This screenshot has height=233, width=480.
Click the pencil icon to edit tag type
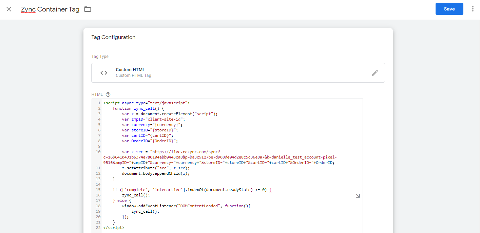375,73
